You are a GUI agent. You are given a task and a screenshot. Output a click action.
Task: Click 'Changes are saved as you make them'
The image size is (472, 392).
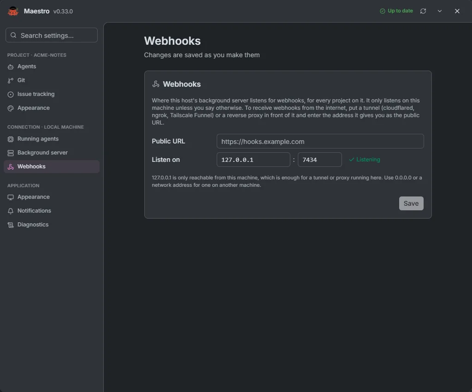[202, 55]
